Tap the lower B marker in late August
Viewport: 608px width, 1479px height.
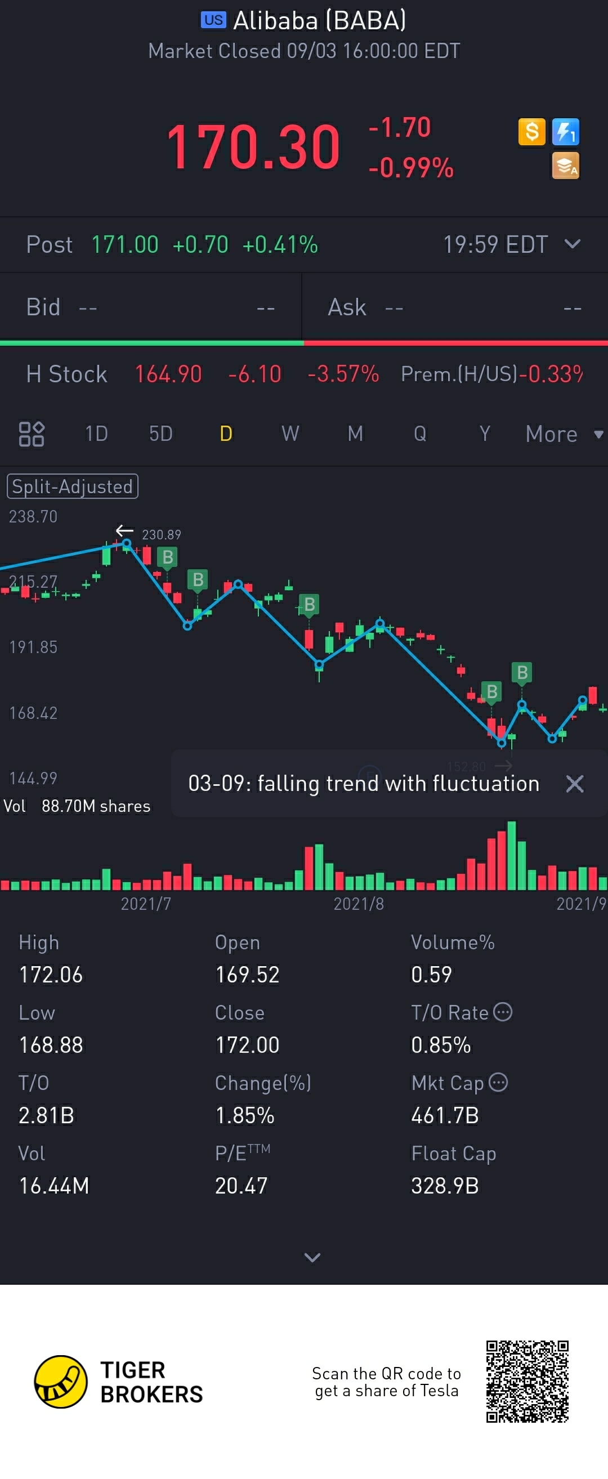(491, 692)
